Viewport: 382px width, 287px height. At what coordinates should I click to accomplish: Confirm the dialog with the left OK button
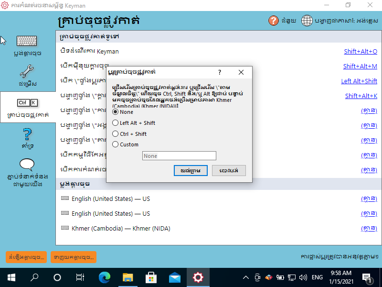pos(191,171)
